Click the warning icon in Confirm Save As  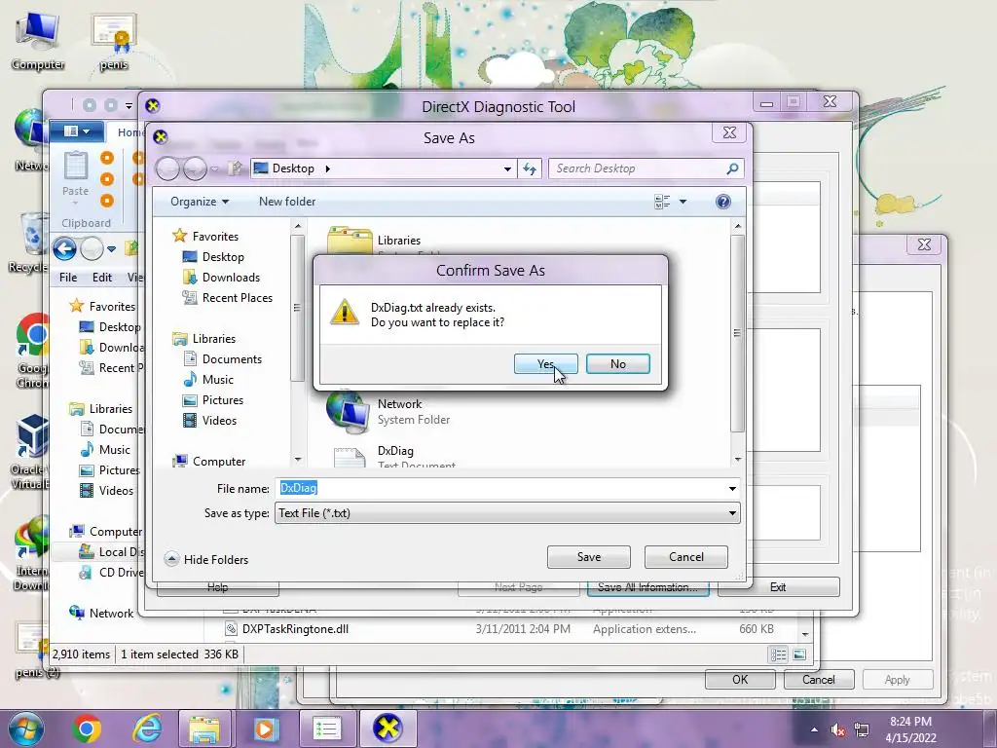pos(345,313)
